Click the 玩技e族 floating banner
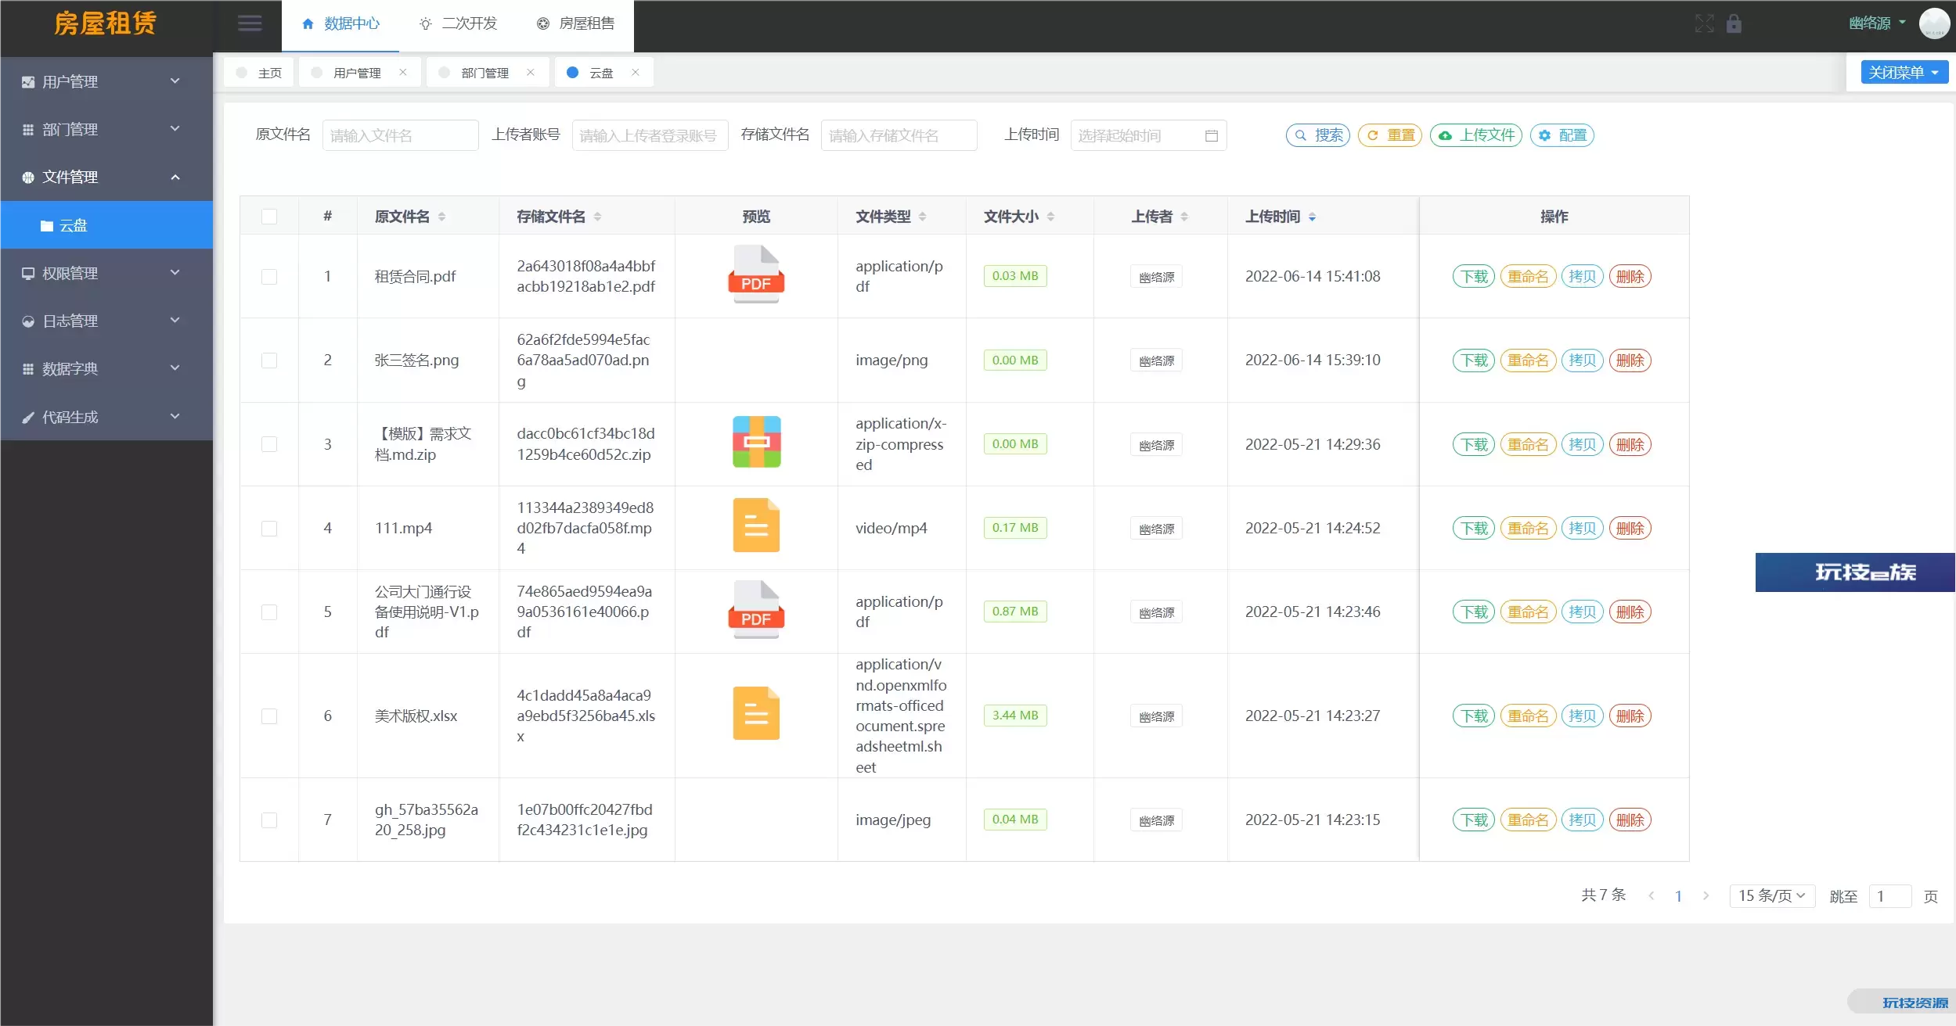1956x1026 pixels. pyautogui.click(x=1854, y=572)
